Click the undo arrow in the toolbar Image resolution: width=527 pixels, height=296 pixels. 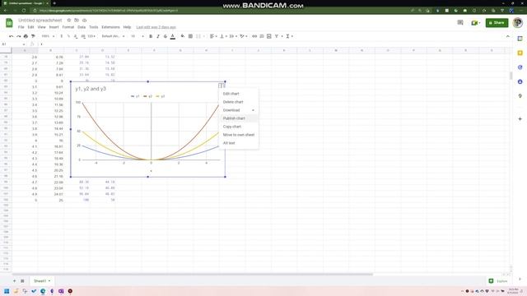11,36
